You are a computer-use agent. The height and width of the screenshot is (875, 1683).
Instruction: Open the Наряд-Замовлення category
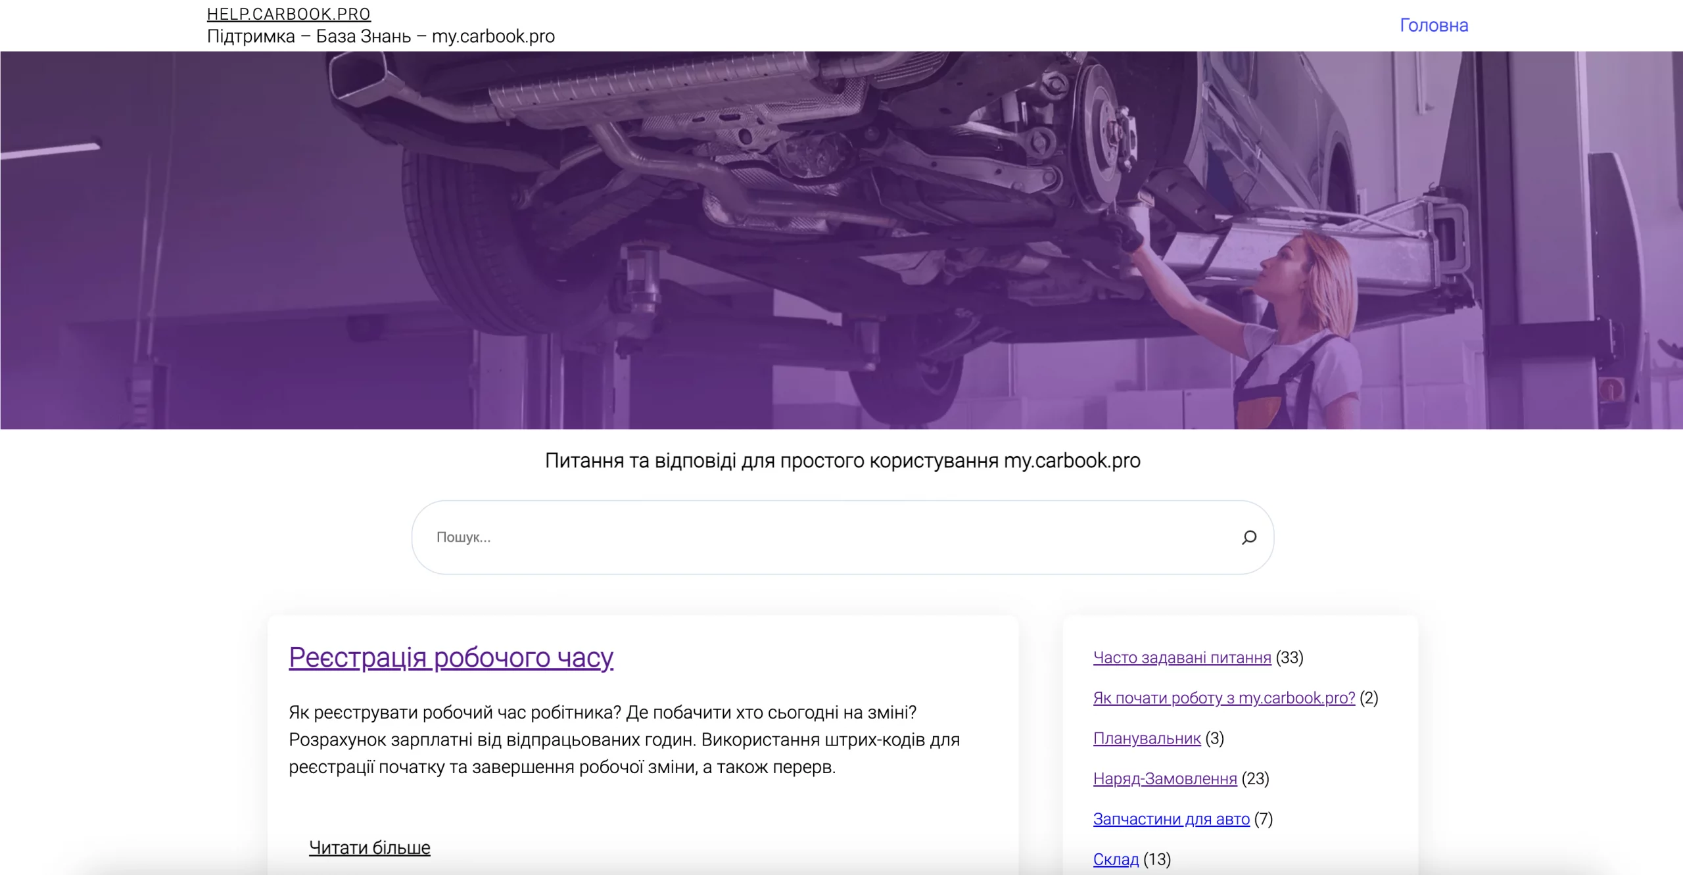point(1165,778)
